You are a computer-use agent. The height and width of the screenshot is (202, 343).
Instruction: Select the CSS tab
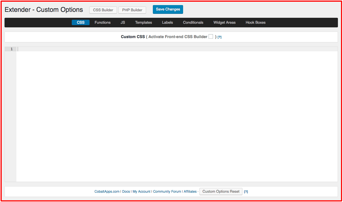pos(81,23)
